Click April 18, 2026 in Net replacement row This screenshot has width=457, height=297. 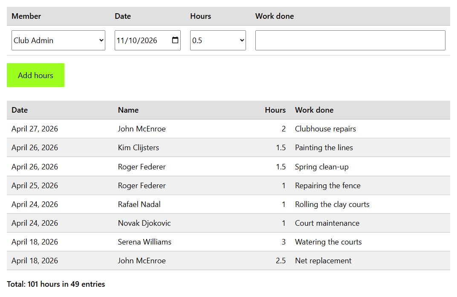click(35, 261)
